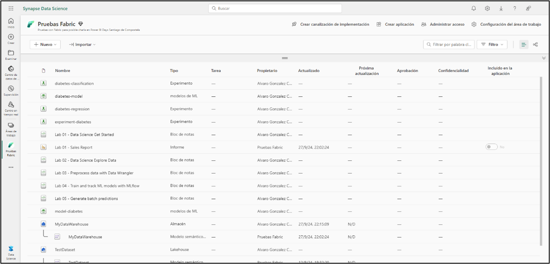
Task: Sort by the Actualizado column header
Action: (309, 71)
